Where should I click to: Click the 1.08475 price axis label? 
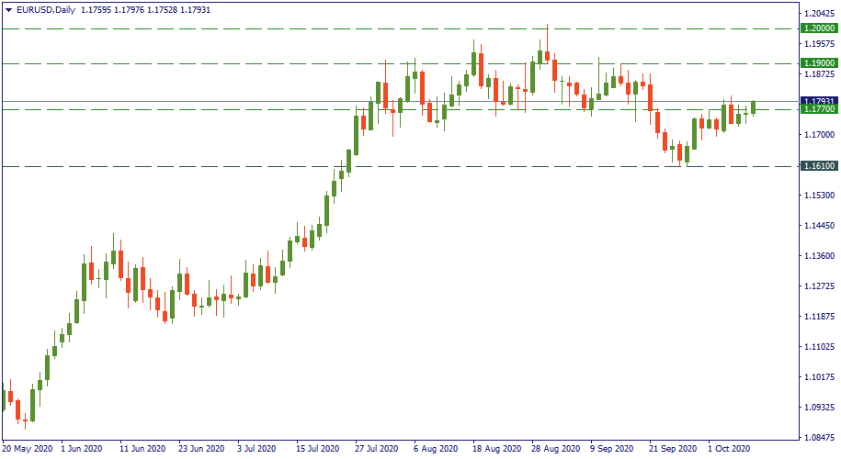tap(818, 438)
